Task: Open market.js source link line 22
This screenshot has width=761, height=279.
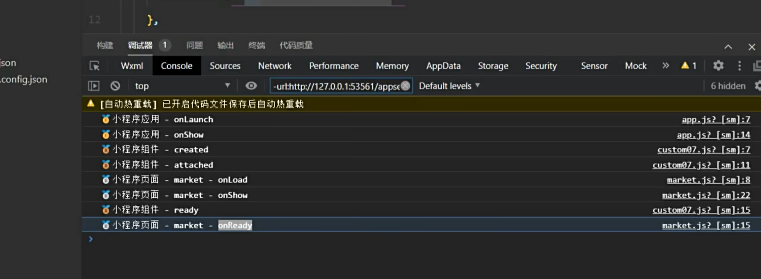Action: (x=705, y=195)
